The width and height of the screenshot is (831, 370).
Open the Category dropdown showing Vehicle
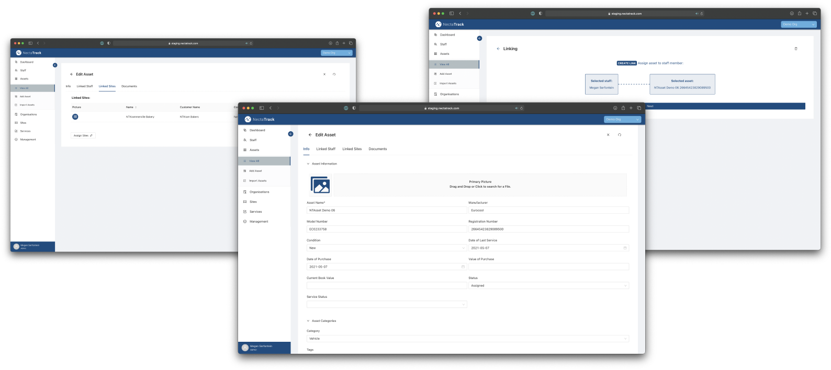(467, 339)
